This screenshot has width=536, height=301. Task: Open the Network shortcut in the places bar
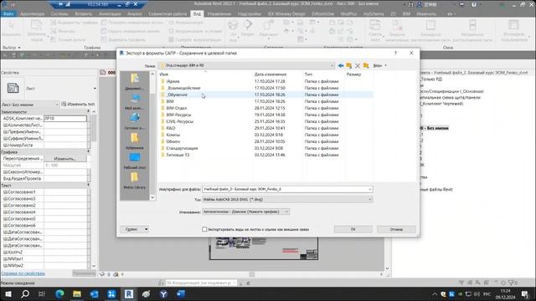point(134,121)
